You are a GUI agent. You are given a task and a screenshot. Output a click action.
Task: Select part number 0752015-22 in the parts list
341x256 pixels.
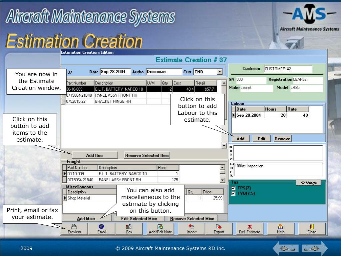[x=80, y=101]
